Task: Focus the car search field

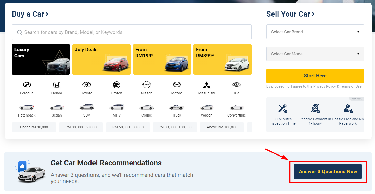Action: 132,32
